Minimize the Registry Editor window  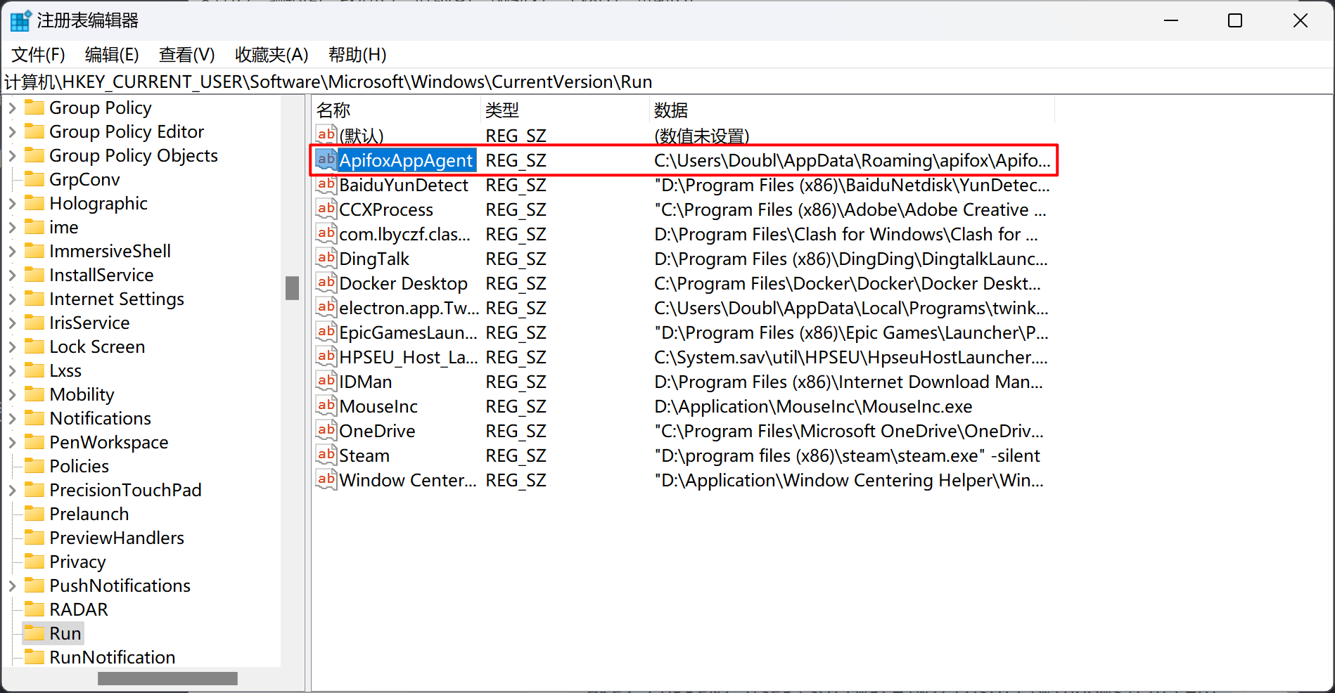[x=1171, y=21]
